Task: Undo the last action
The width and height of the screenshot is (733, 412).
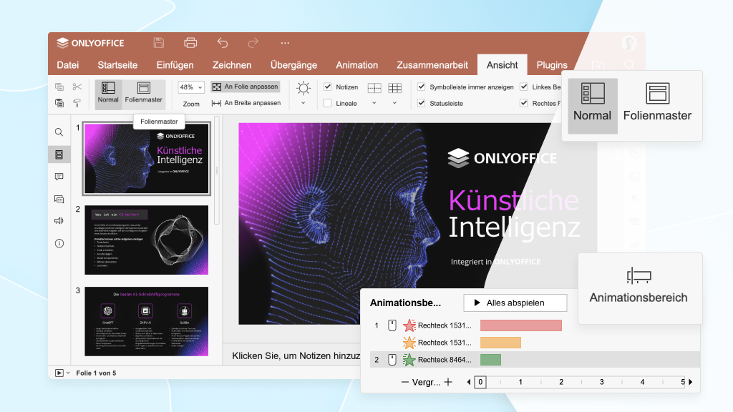Action: point(223,42)
